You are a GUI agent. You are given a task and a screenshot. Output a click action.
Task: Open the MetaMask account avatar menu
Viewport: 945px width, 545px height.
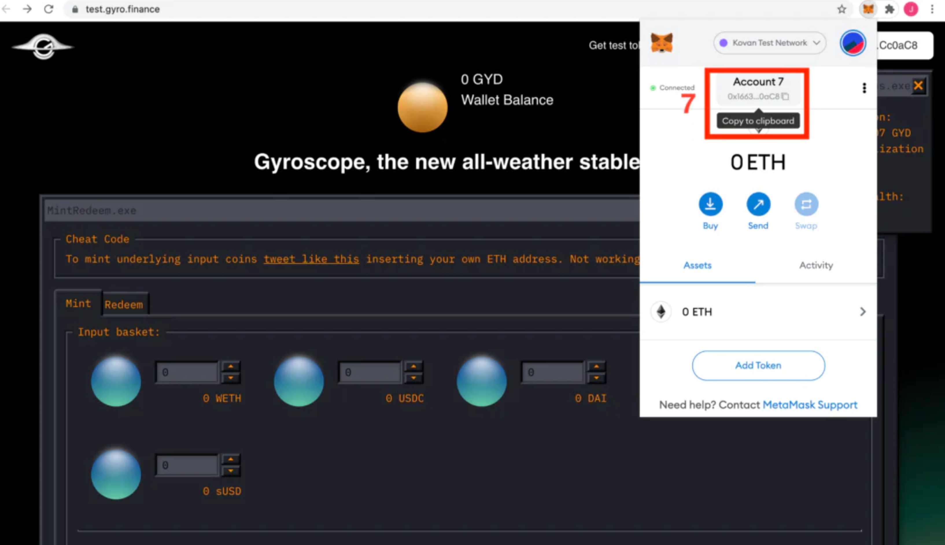coord(852,43)
